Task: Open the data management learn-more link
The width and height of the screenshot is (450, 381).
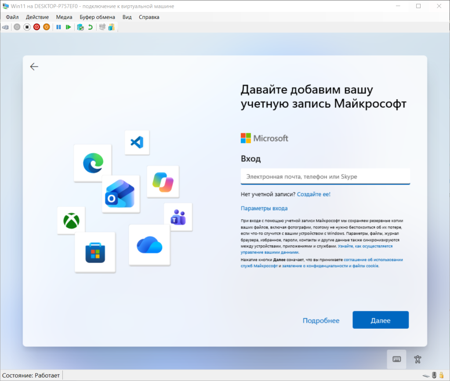Action: (x=316, y=249)
